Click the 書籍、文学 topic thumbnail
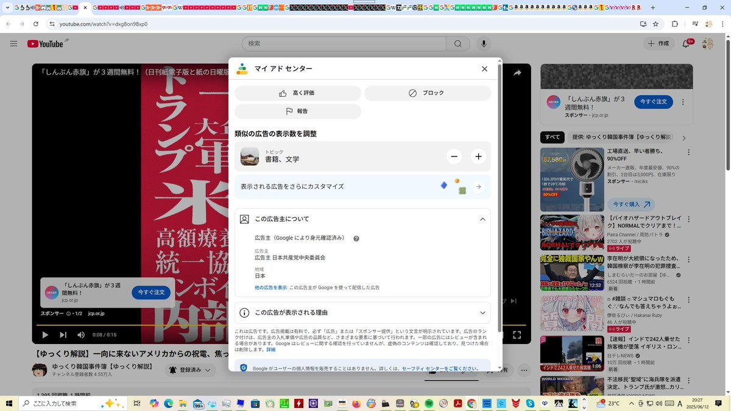The height and width of the screenshot is (411, 731). pyautogui.click(x=250, y=156)
